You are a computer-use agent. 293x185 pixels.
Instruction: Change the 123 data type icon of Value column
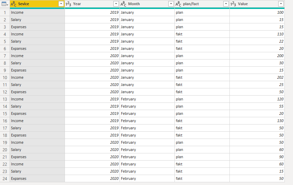tap(233, 4)
